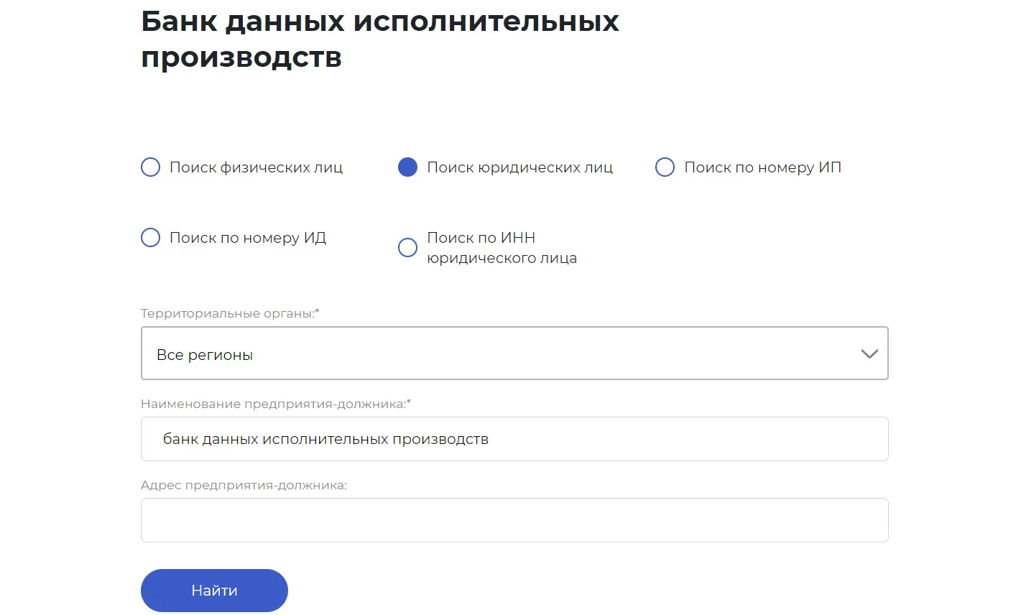Click the text "банк данных исполнительных производств" in name field
The width and height of the screenshot is (1021, 615).
click(325, 439)
